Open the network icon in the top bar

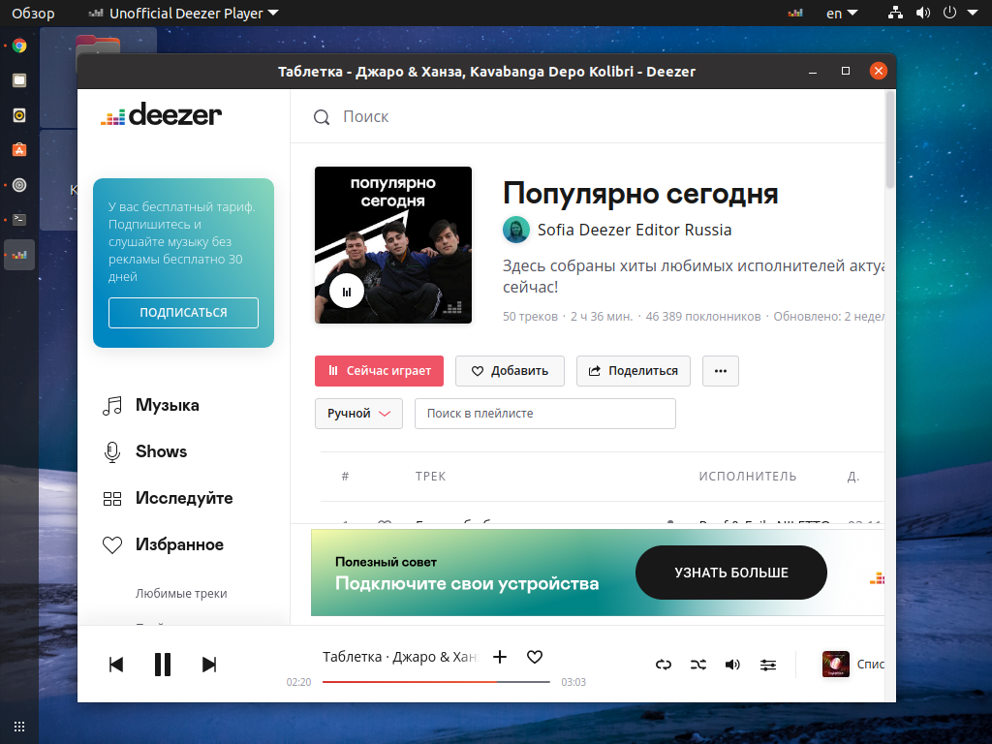point(895,13)
